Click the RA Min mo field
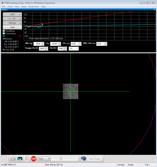The width and height of the screenshot is (157, 167). pos(75,44)
